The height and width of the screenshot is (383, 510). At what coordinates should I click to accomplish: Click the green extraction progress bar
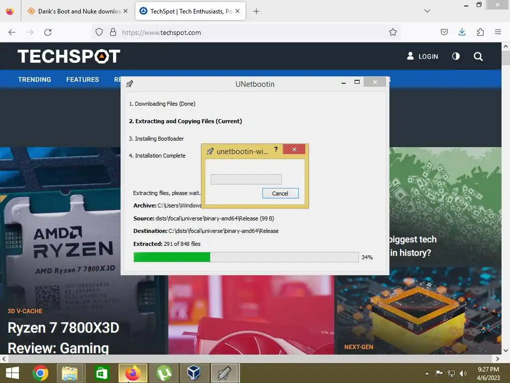coord(246,257)
